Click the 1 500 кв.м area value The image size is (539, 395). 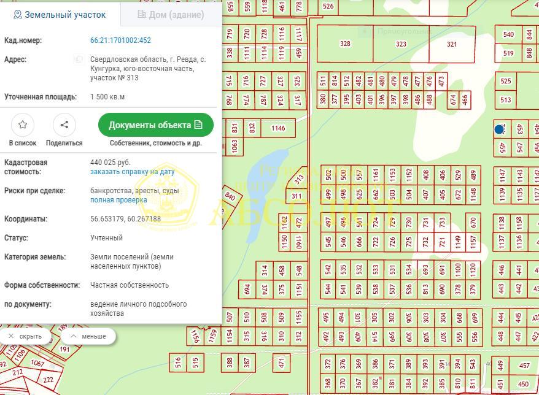[107, 97]
